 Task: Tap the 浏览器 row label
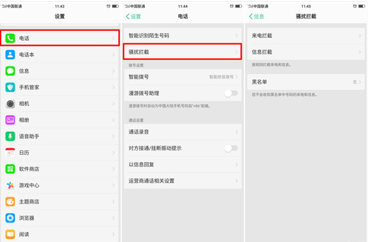point(27,218)
